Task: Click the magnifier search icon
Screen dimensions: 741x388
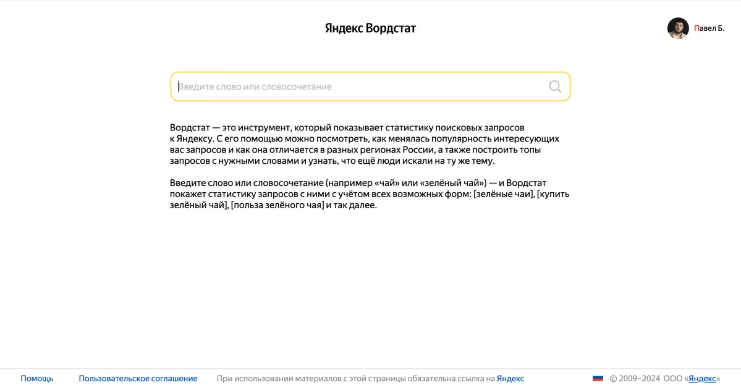Action: point(555,86)
